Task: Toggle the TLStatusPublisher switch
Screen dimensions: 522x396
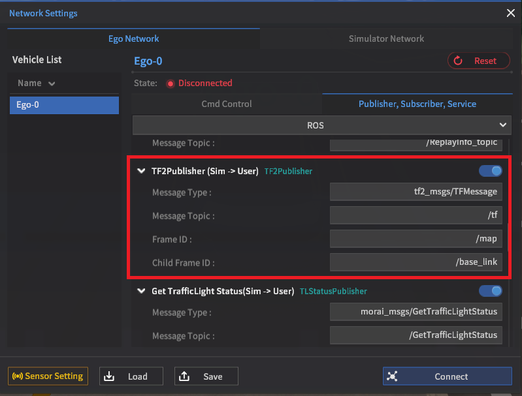Action: 491,291
